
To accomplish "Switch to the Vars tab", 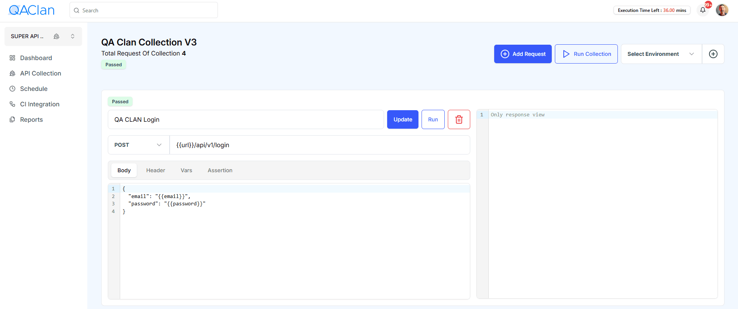I will click(186, 170).
